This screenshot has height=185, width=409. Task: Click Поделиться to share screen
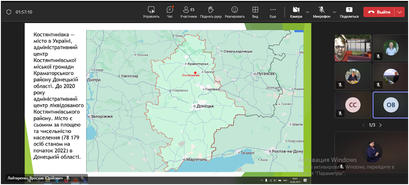[349, 12]
